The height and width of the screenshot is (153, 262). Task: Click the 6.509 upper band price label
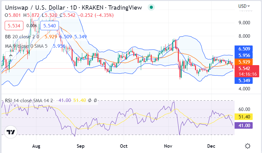(x=244, y=49)
